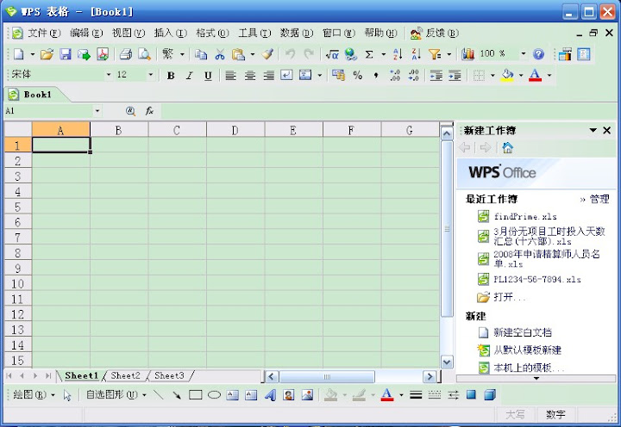
Task: Center cell text horizontally
Action: tap(249, 75)
